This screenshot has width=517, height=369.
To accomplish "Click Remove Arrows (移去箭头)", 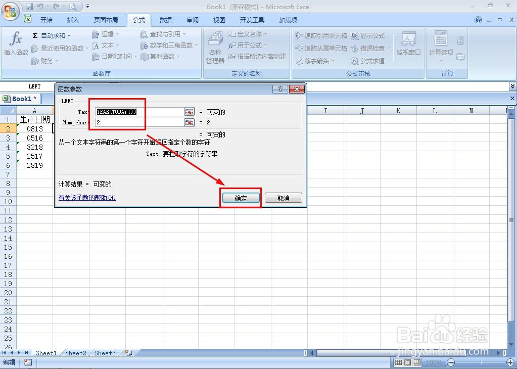I will 315,61.
